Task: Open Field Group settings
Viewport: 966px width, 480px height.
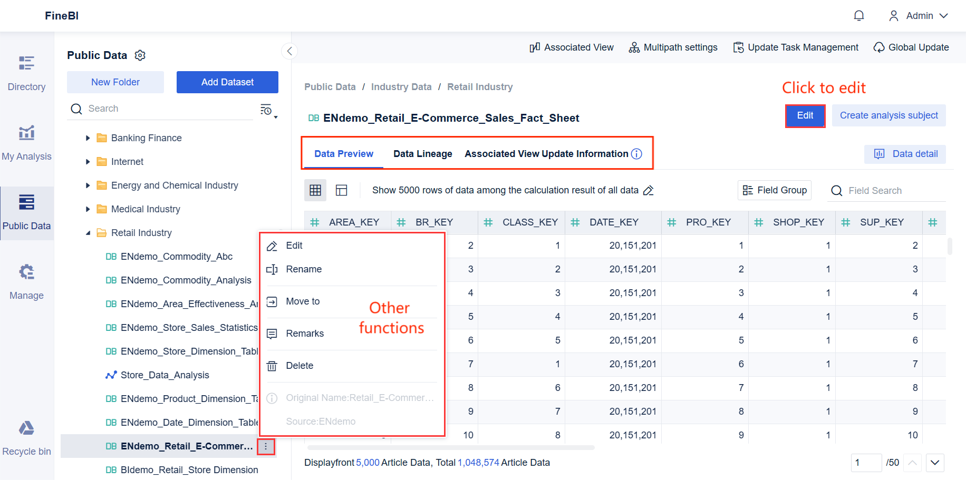Action: click(x=774, y=190)
